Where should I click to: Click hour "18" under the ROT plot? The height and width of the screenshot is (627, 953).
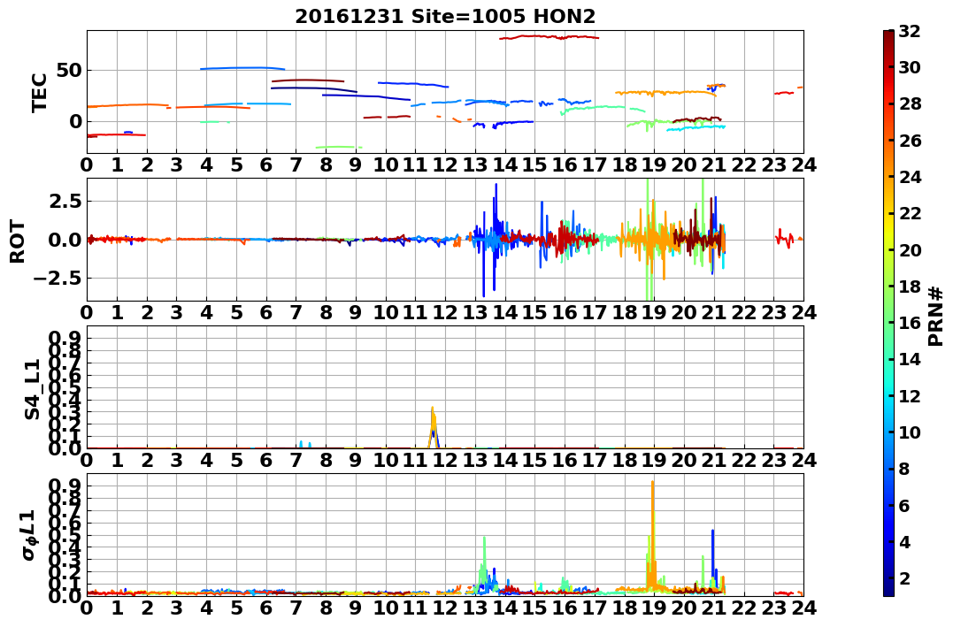coord(624,312)
